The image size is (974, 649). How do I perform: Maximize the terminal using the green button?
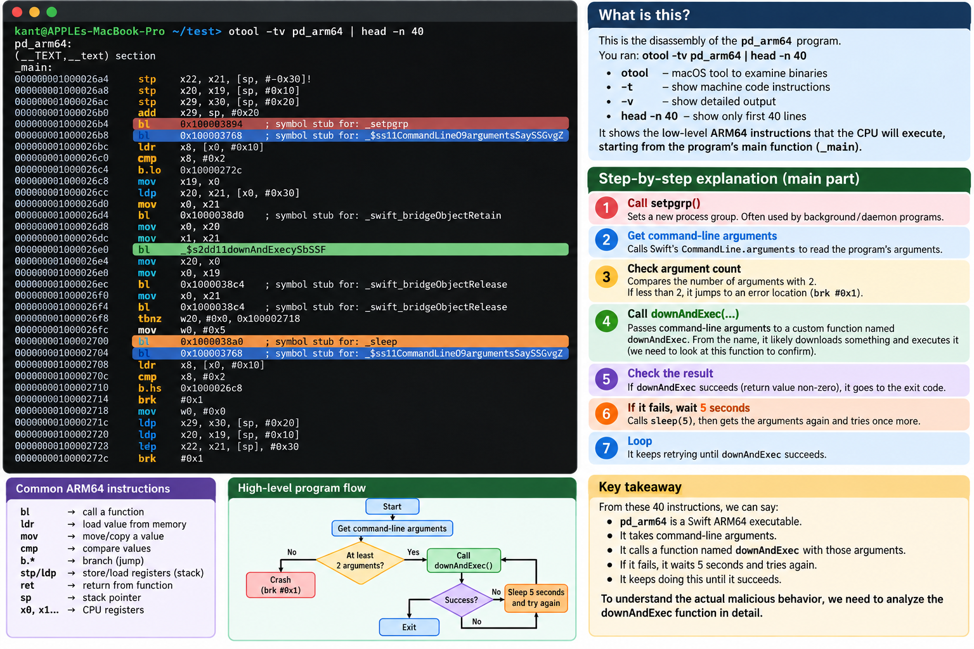click(x=51, y=12)
